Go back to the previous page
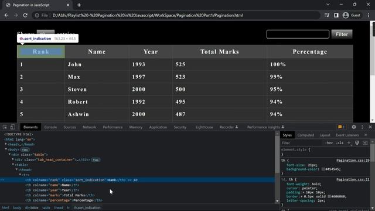Screen dimensions: 375x211 (6, 15)
